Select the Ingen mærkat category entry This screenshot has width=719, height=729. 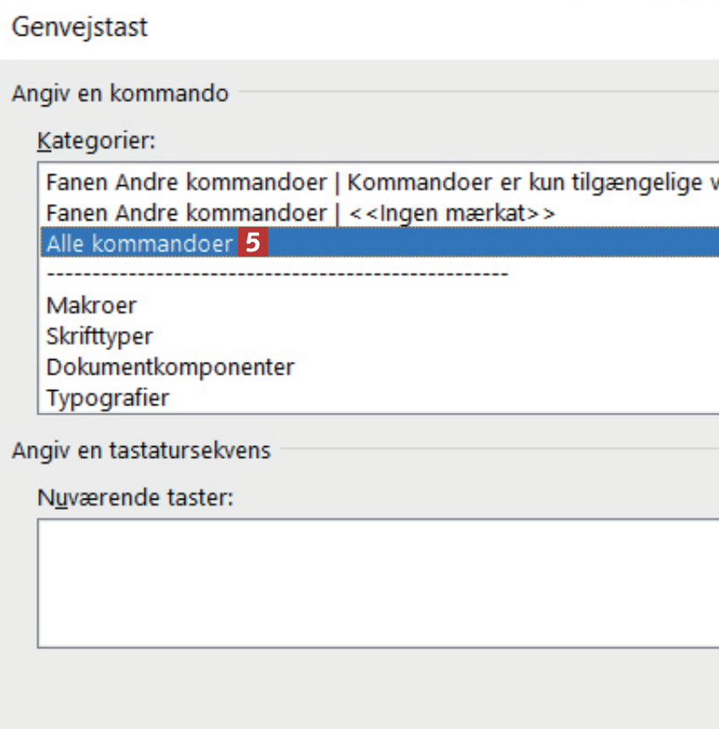coord(300,212)
